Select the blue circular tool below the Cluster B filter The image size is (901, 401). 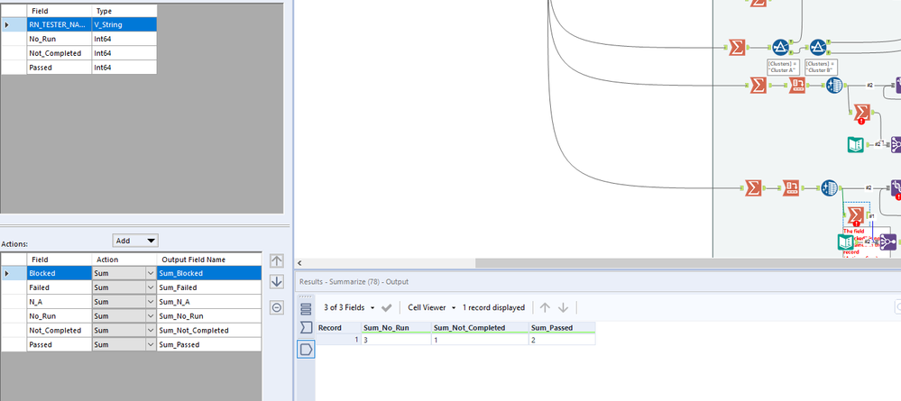click(835, 86)
